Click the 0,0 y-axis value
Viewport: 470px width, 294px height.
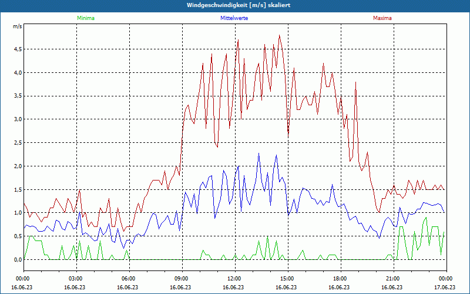point(18,260)
